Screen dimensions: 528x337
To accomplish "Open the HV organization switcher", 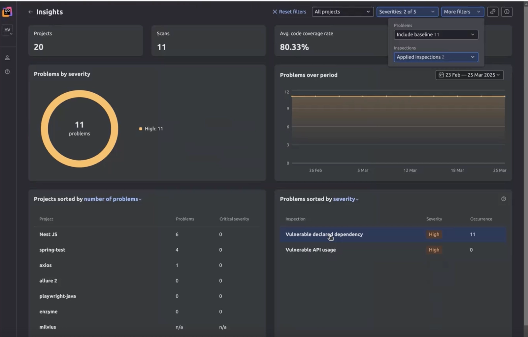I will tap(8, 30).
